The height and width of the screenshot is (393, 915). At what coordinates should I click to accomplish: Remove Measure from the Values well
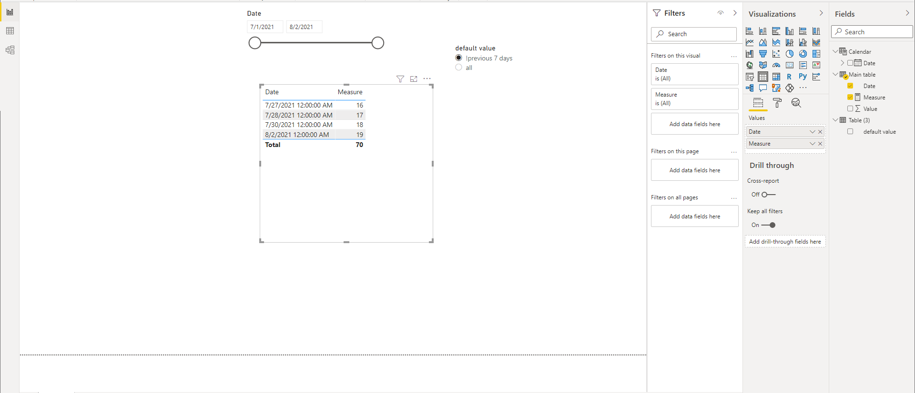click(820, 144)
